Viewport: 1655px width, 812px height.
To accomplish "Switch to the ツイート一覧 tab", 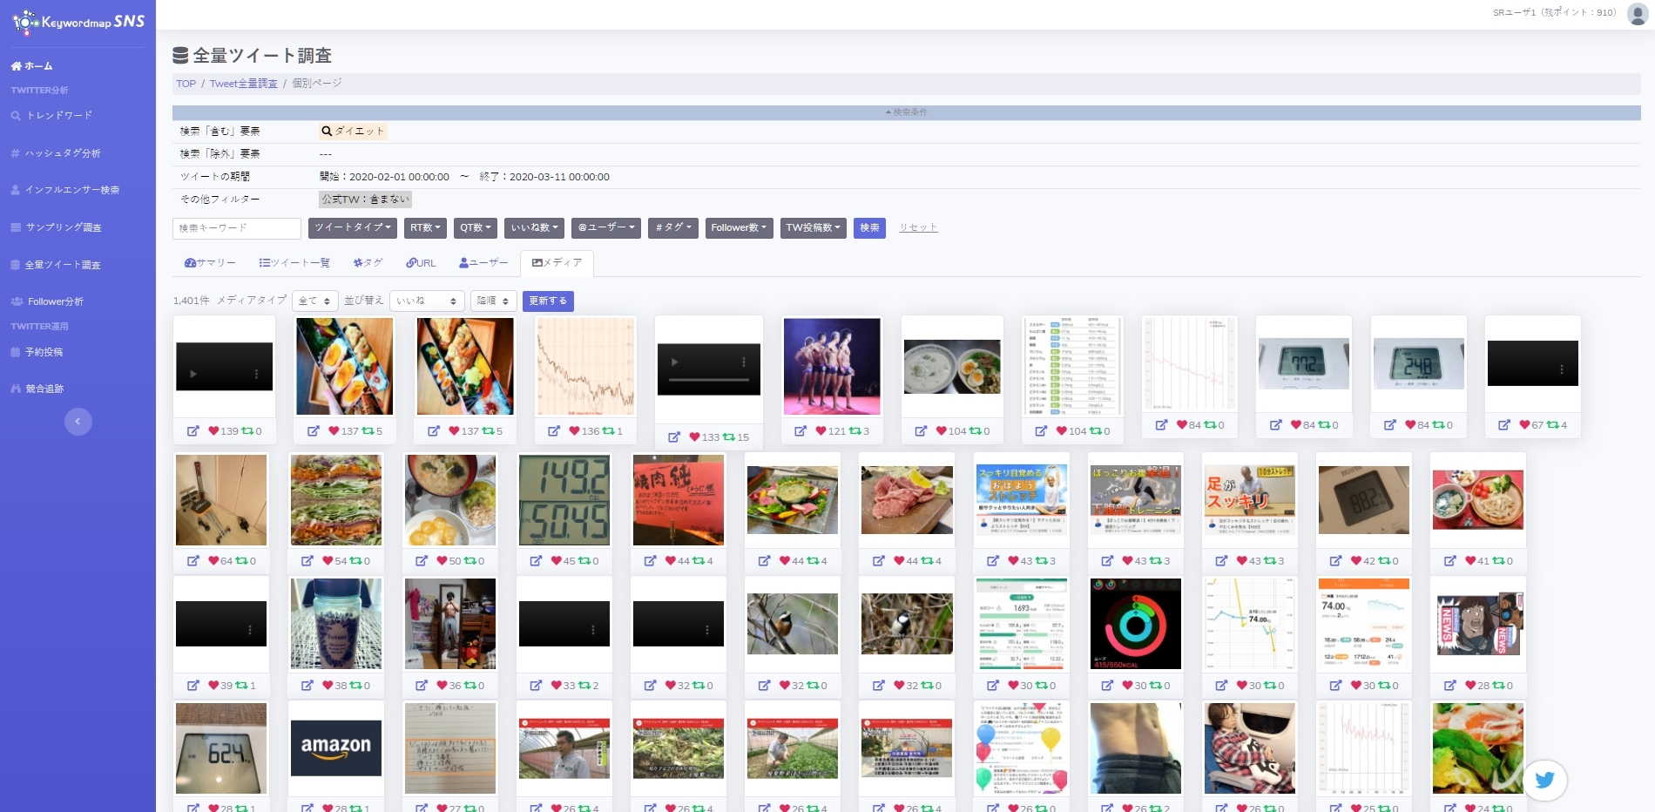I will pos(294,263).
